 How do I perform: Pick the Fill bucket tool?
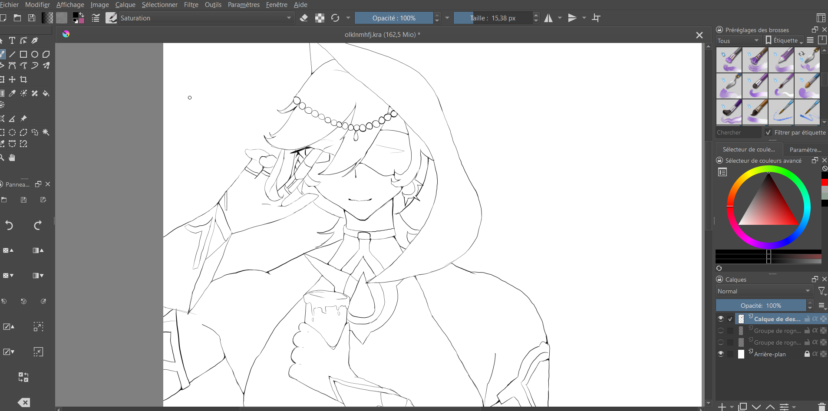point(46,93)
